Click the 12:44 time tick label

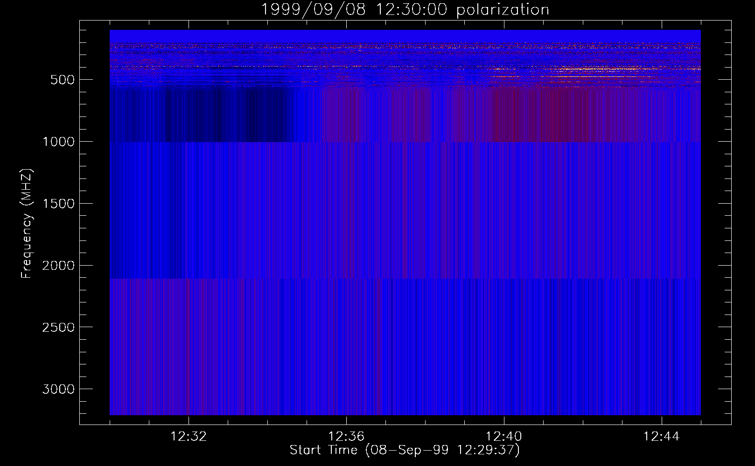tap(662, 437)
